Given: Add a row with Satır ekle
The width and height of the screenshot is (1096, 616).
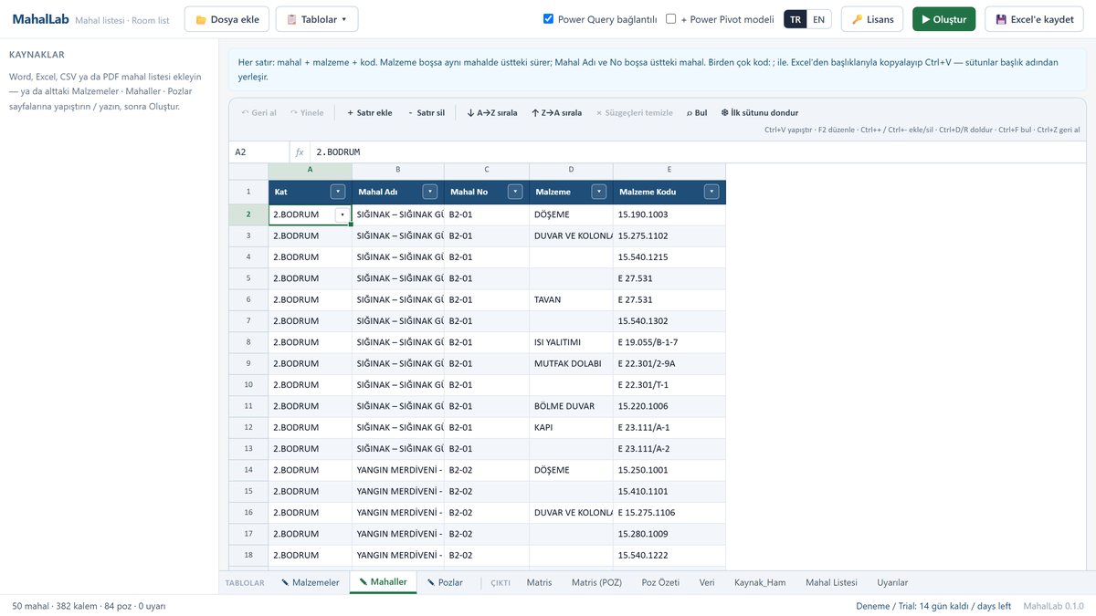Looking at the screenshot, I should pos(369,113).
